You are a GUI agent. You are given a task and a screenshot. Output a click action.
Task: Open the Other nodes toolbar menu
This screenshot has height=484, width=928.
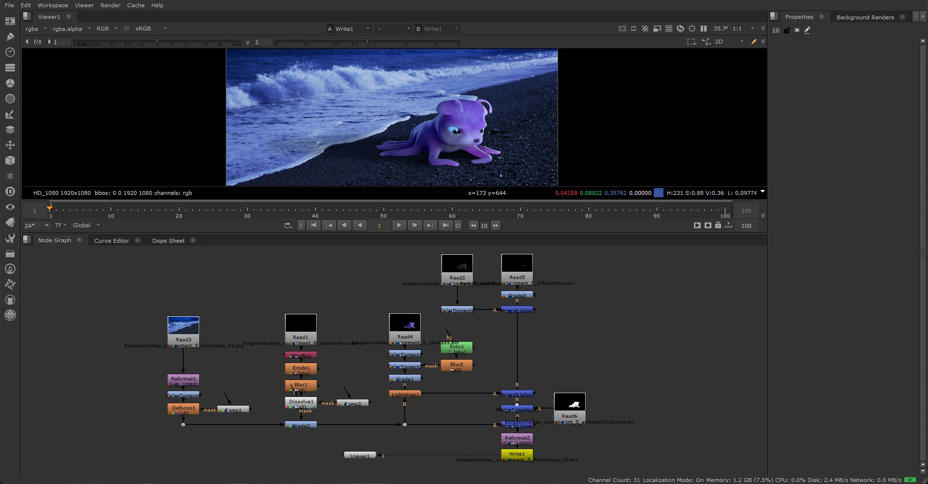(10, 253)
